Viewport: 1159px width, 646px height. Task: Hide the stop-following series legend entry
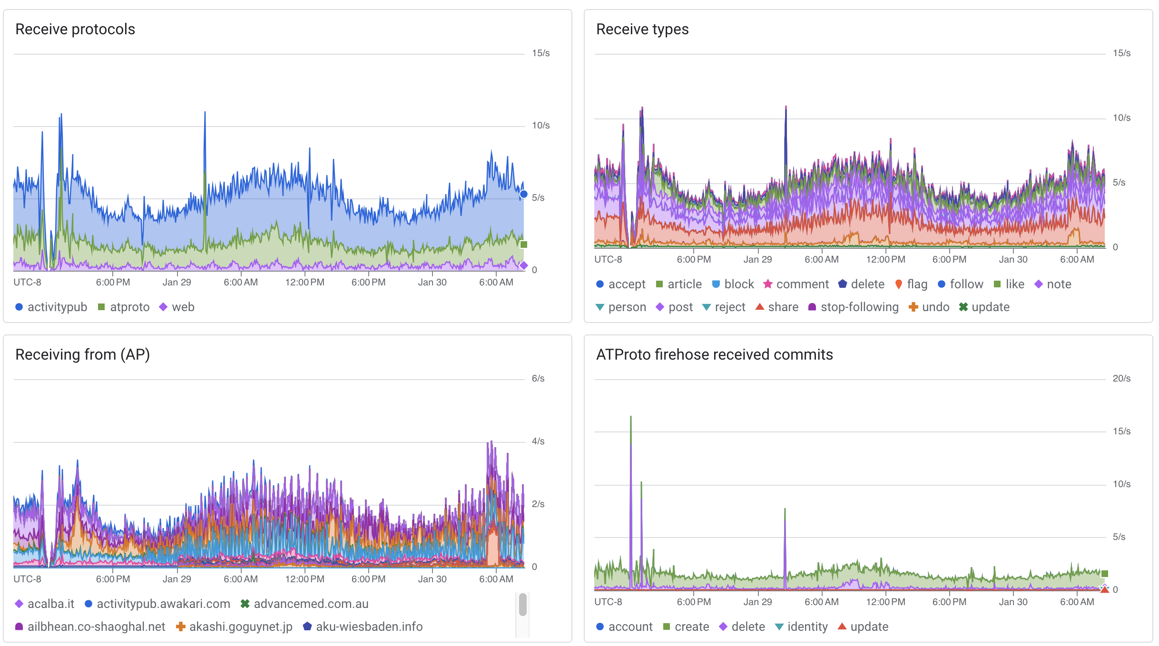(x=859, y=307)
